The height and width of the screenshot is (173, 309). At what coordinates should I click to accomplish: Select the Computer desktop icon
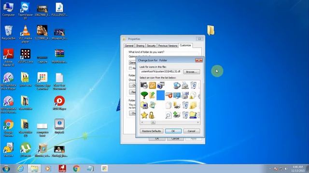pyautogui.click(x=9, y=9)
